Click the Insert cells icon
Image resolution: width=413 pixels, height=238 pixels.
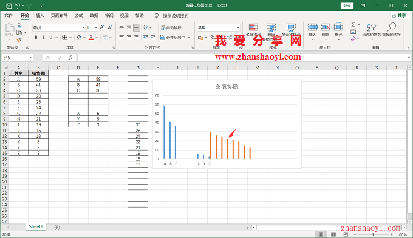[312, 27]
